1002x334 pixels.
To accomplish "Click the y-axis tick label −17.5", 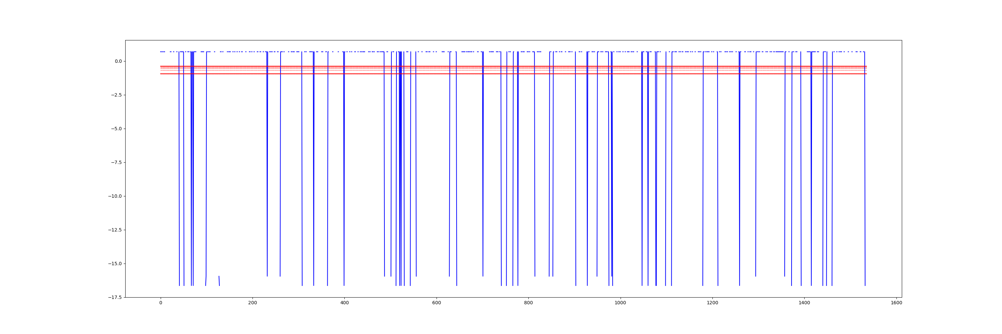I will coord(114,298).
